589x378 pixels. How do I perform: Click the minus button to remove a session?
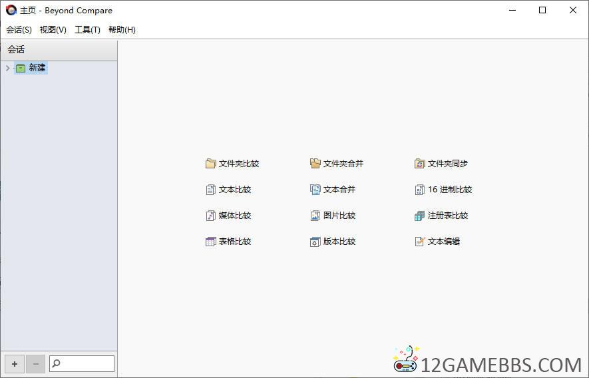click(x=36, y=364)
